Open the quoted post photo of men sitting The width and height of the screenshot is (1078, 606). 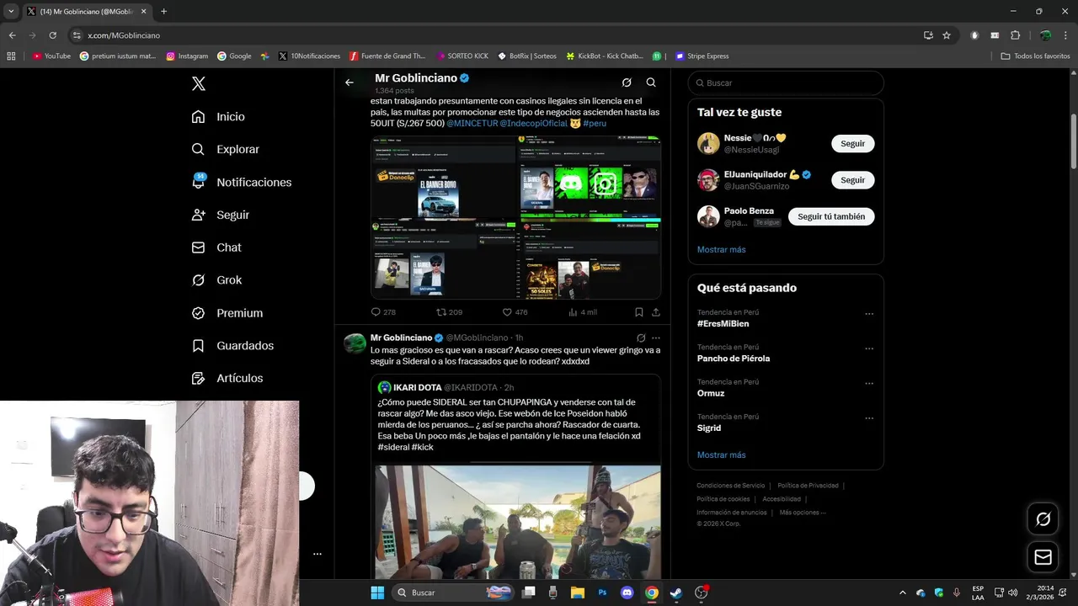click(x=518, y=523)
